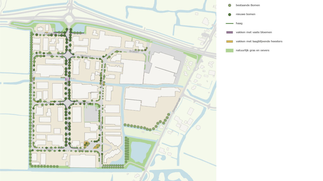
Task: Select the haag green line symbol in legend
Action: [229, 23]
